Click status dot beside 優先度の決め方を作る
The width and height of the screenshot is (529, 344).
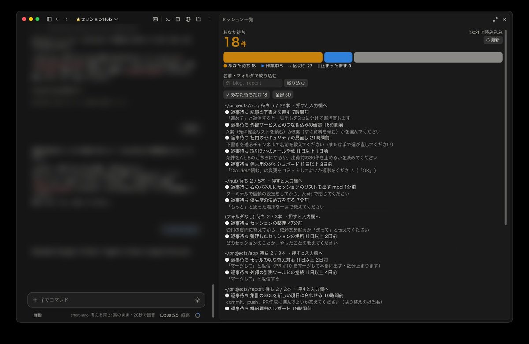click(227, 200)
